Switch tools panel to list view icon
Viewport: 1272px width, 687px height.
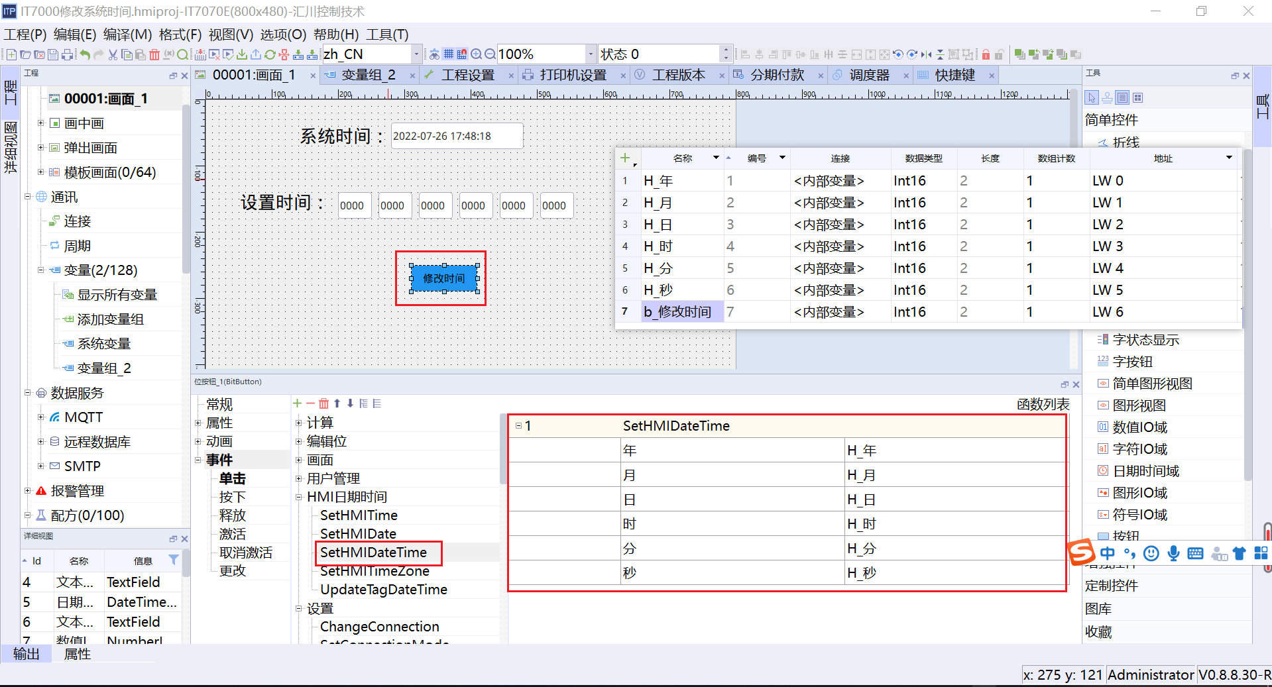pos(1122,98)
